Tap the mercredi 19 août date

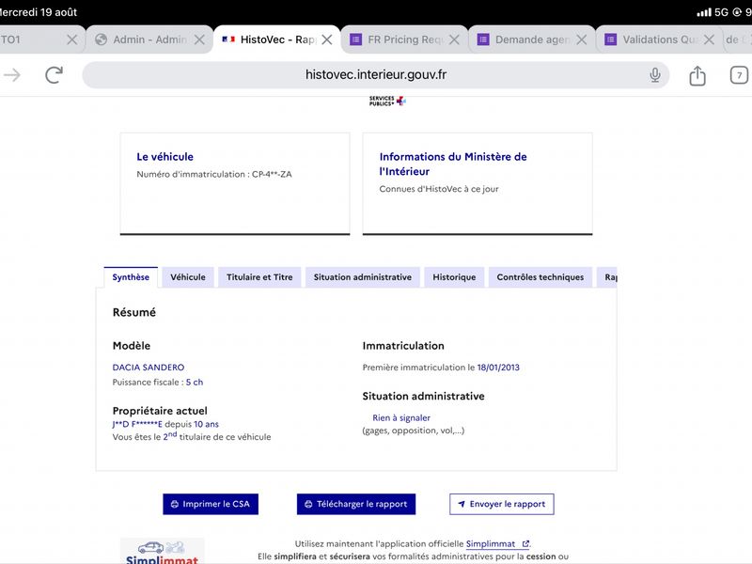click(39, 12)
